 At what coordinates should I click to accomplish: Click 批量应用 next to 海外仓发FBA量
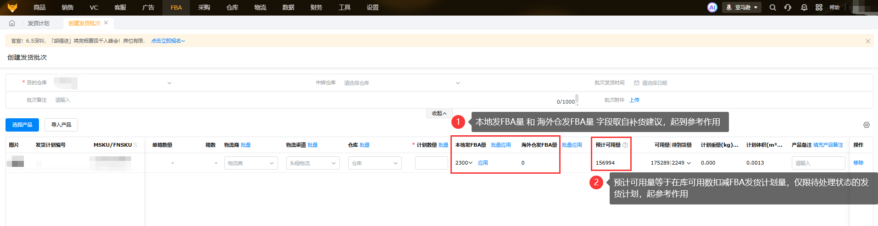572,145
